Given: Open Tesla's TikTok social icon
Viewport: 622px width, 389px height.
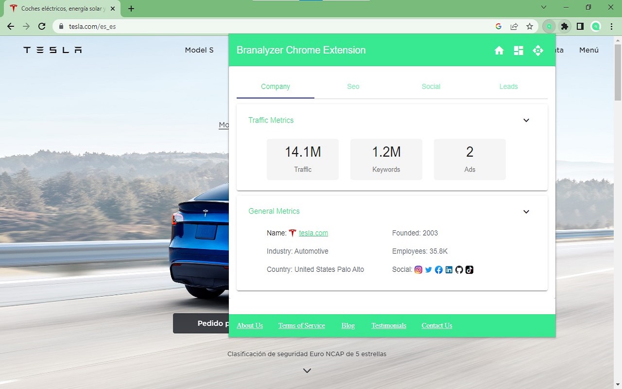Looking at the screenshot, I should [469, 269].
